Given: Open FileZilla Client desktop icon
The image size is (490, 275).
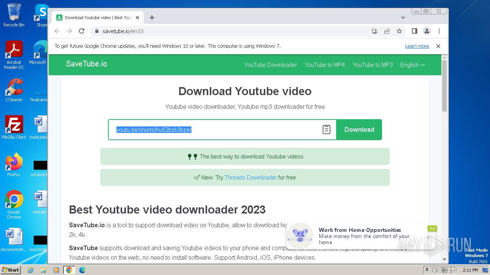Looking at the screenshot, I should [x=14, y=128].
